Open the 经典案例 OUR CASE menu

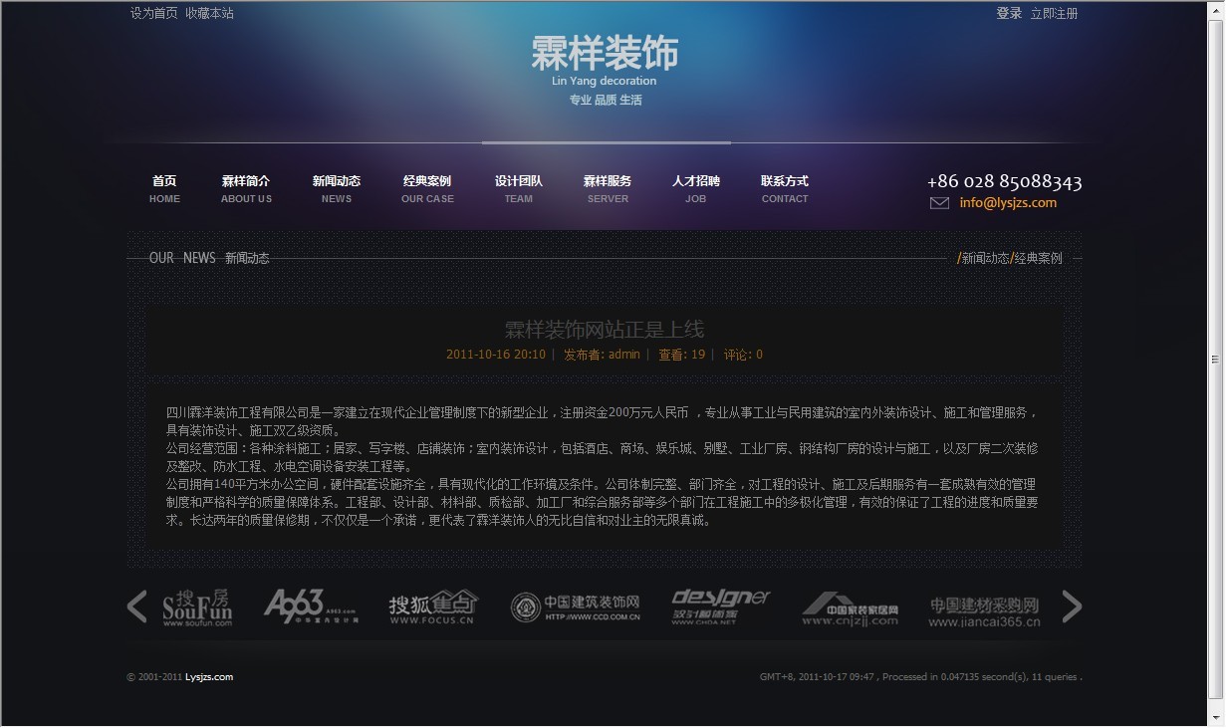(x=427, y=189)
